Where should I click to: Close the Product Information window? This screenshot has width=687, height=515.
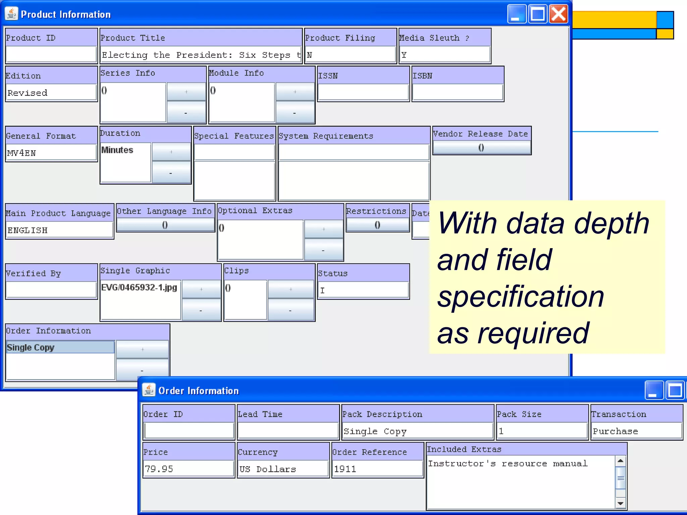point(559,14)
